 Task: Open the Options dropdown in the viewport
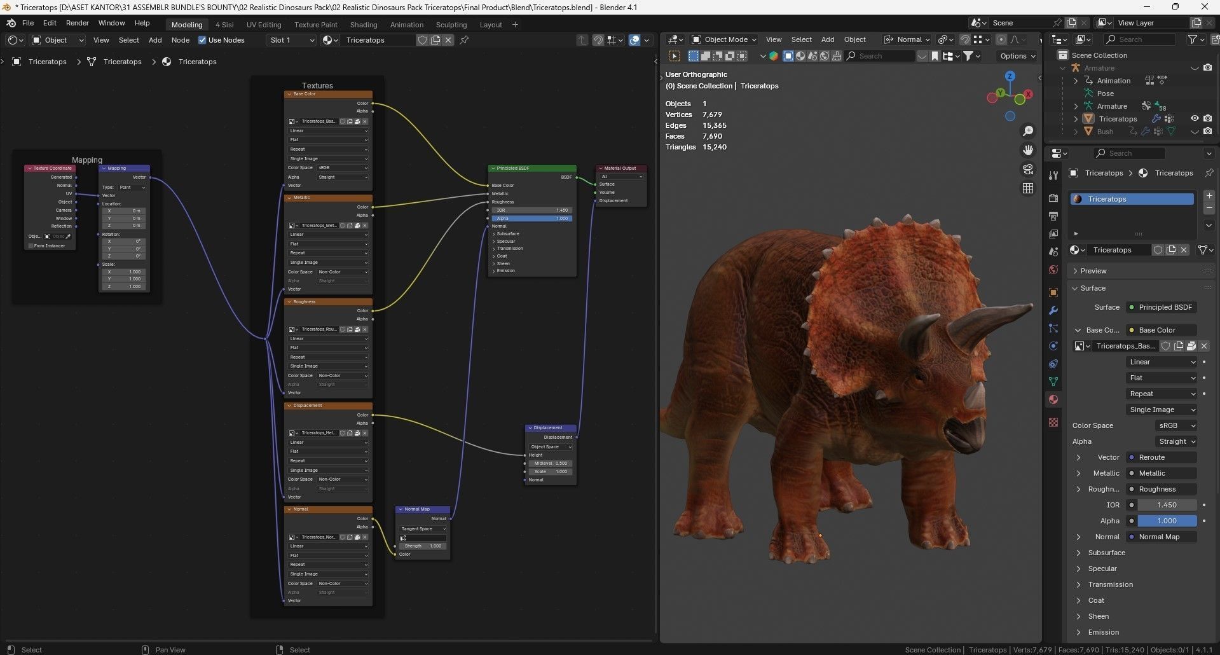[x=1017, y=56]
